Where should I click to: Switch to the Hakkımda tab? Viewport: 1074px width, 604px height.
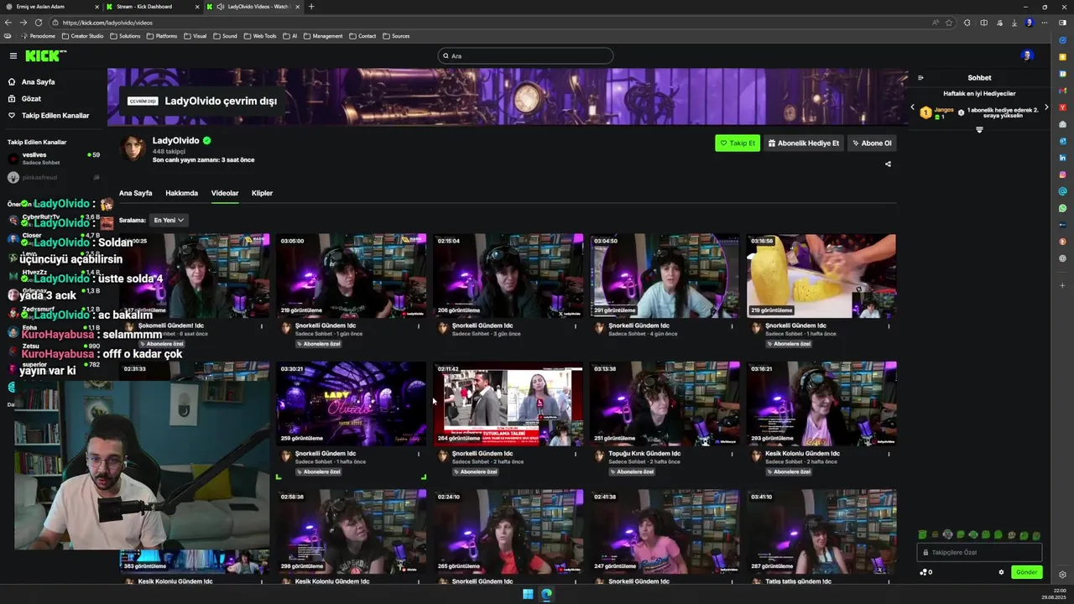(181, 193)
